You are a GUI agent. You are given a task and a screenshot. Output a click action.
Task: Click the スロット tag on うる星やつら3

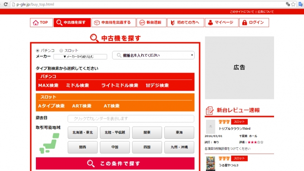(x=239, y=158)
